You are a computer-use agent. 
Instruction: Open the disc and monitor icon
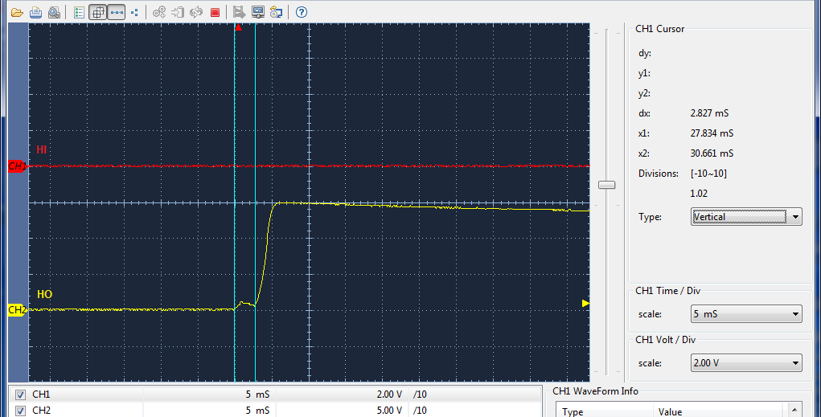276,12
